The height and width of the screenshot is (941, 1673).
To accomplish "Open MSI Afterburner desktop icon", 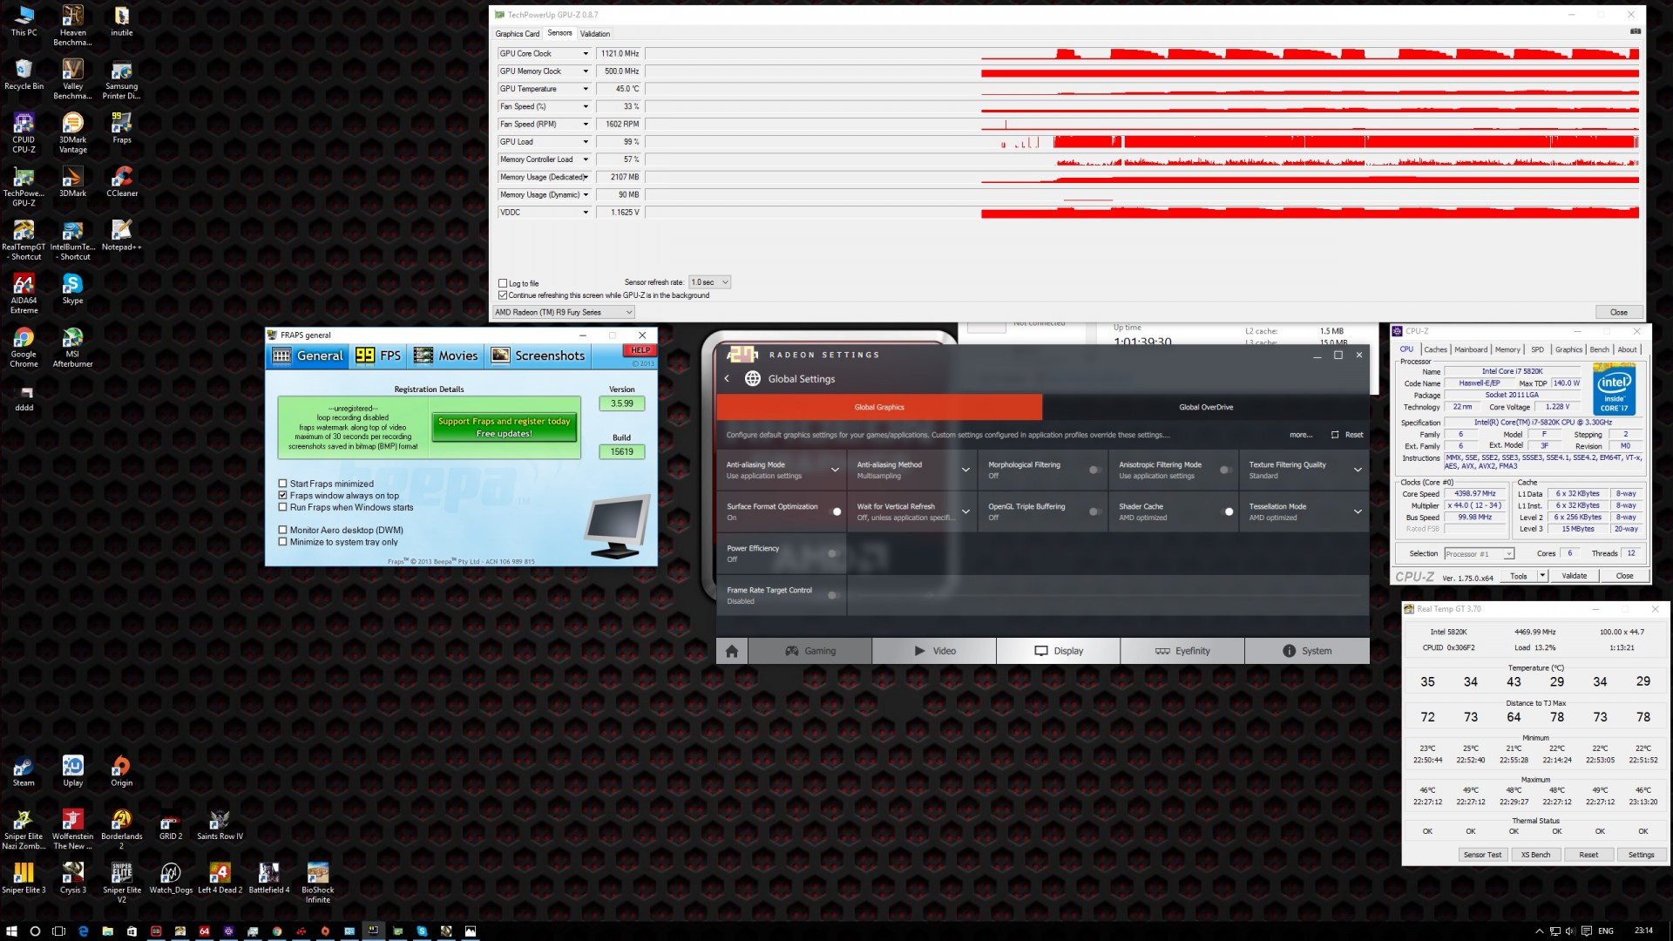I will [x=72, y=347].
